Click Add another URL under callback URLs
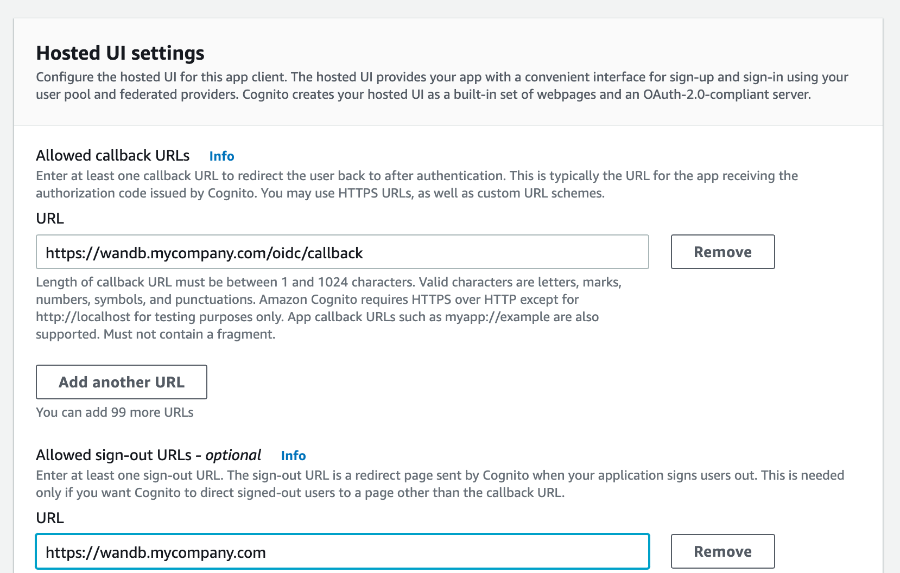 [x=121, y=382]
